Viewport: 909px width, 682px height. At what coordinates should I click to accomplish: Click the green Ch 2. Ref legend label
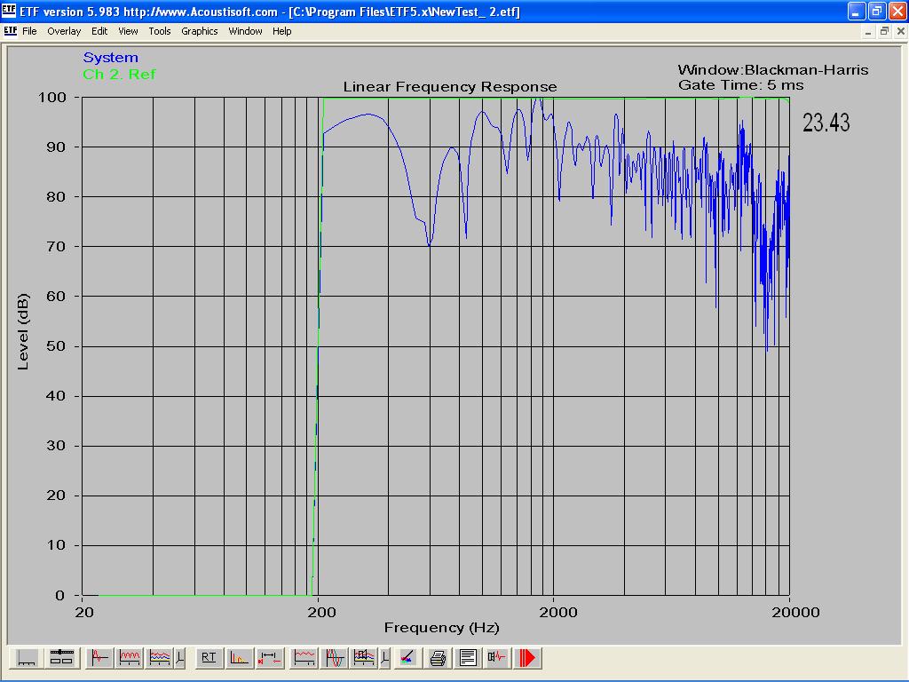[x=119, y=75]
